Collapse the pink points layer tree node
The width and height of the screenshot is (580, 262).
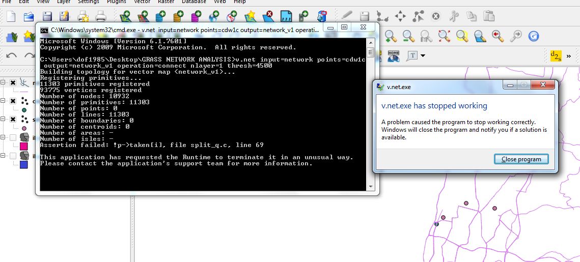3,119
